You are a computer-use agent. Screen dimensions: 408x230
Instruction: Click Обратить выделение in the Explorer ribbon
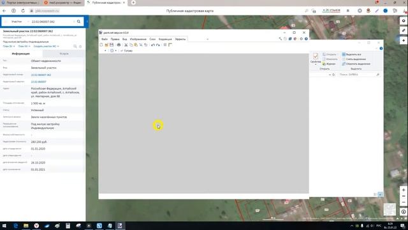356,64
